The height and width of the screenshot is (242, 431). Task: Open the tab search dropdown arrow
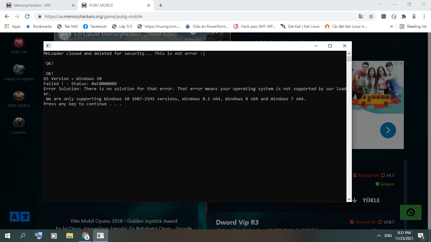tap(380, 5)
